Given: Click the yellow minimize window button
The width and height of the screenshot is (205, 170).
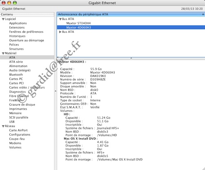Looking at the screenshot, I should tap(9, 3).
